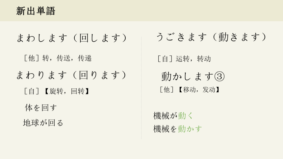This screenshot has width=283, height=159.
Task: Click the green word 動かす
Action: click(x=190, y=129)
